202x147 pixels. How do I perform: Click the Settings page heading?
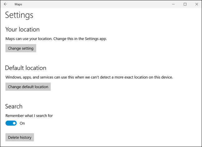pyautogui.click(x=19, y=15)
